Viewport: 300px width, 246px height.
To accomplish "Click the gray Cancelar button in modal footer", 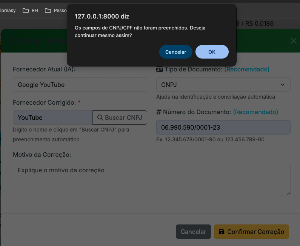I will (193, 232).
